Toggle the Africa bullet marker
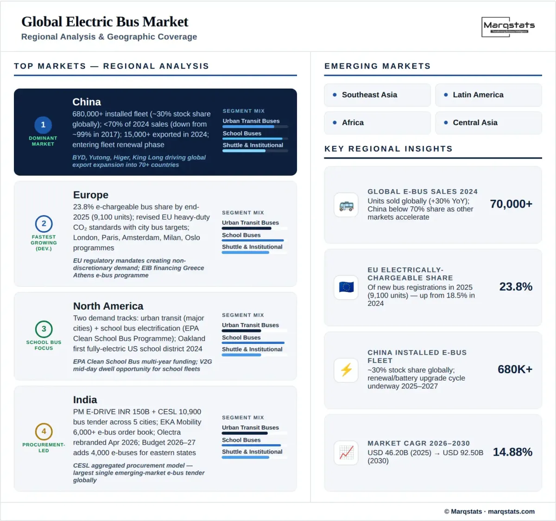The image size is (556, 521). click(334, 122)
